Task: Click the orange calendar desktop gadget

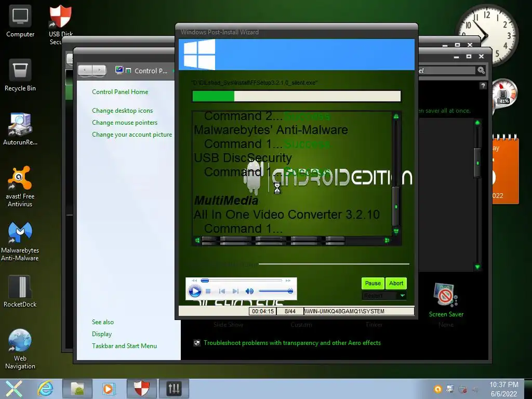Action: coord(506,169)
